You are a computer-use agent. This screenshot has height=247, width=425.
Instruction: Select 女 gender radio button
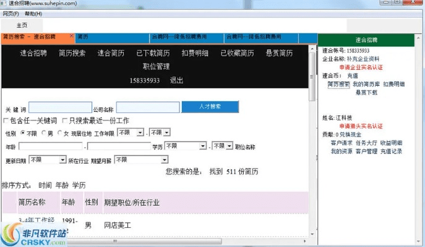[x=60, y=133]
